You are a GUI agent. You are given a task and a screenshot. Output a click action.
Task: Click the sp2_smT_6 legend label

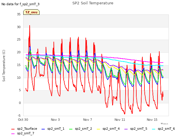tap(166, 129)
